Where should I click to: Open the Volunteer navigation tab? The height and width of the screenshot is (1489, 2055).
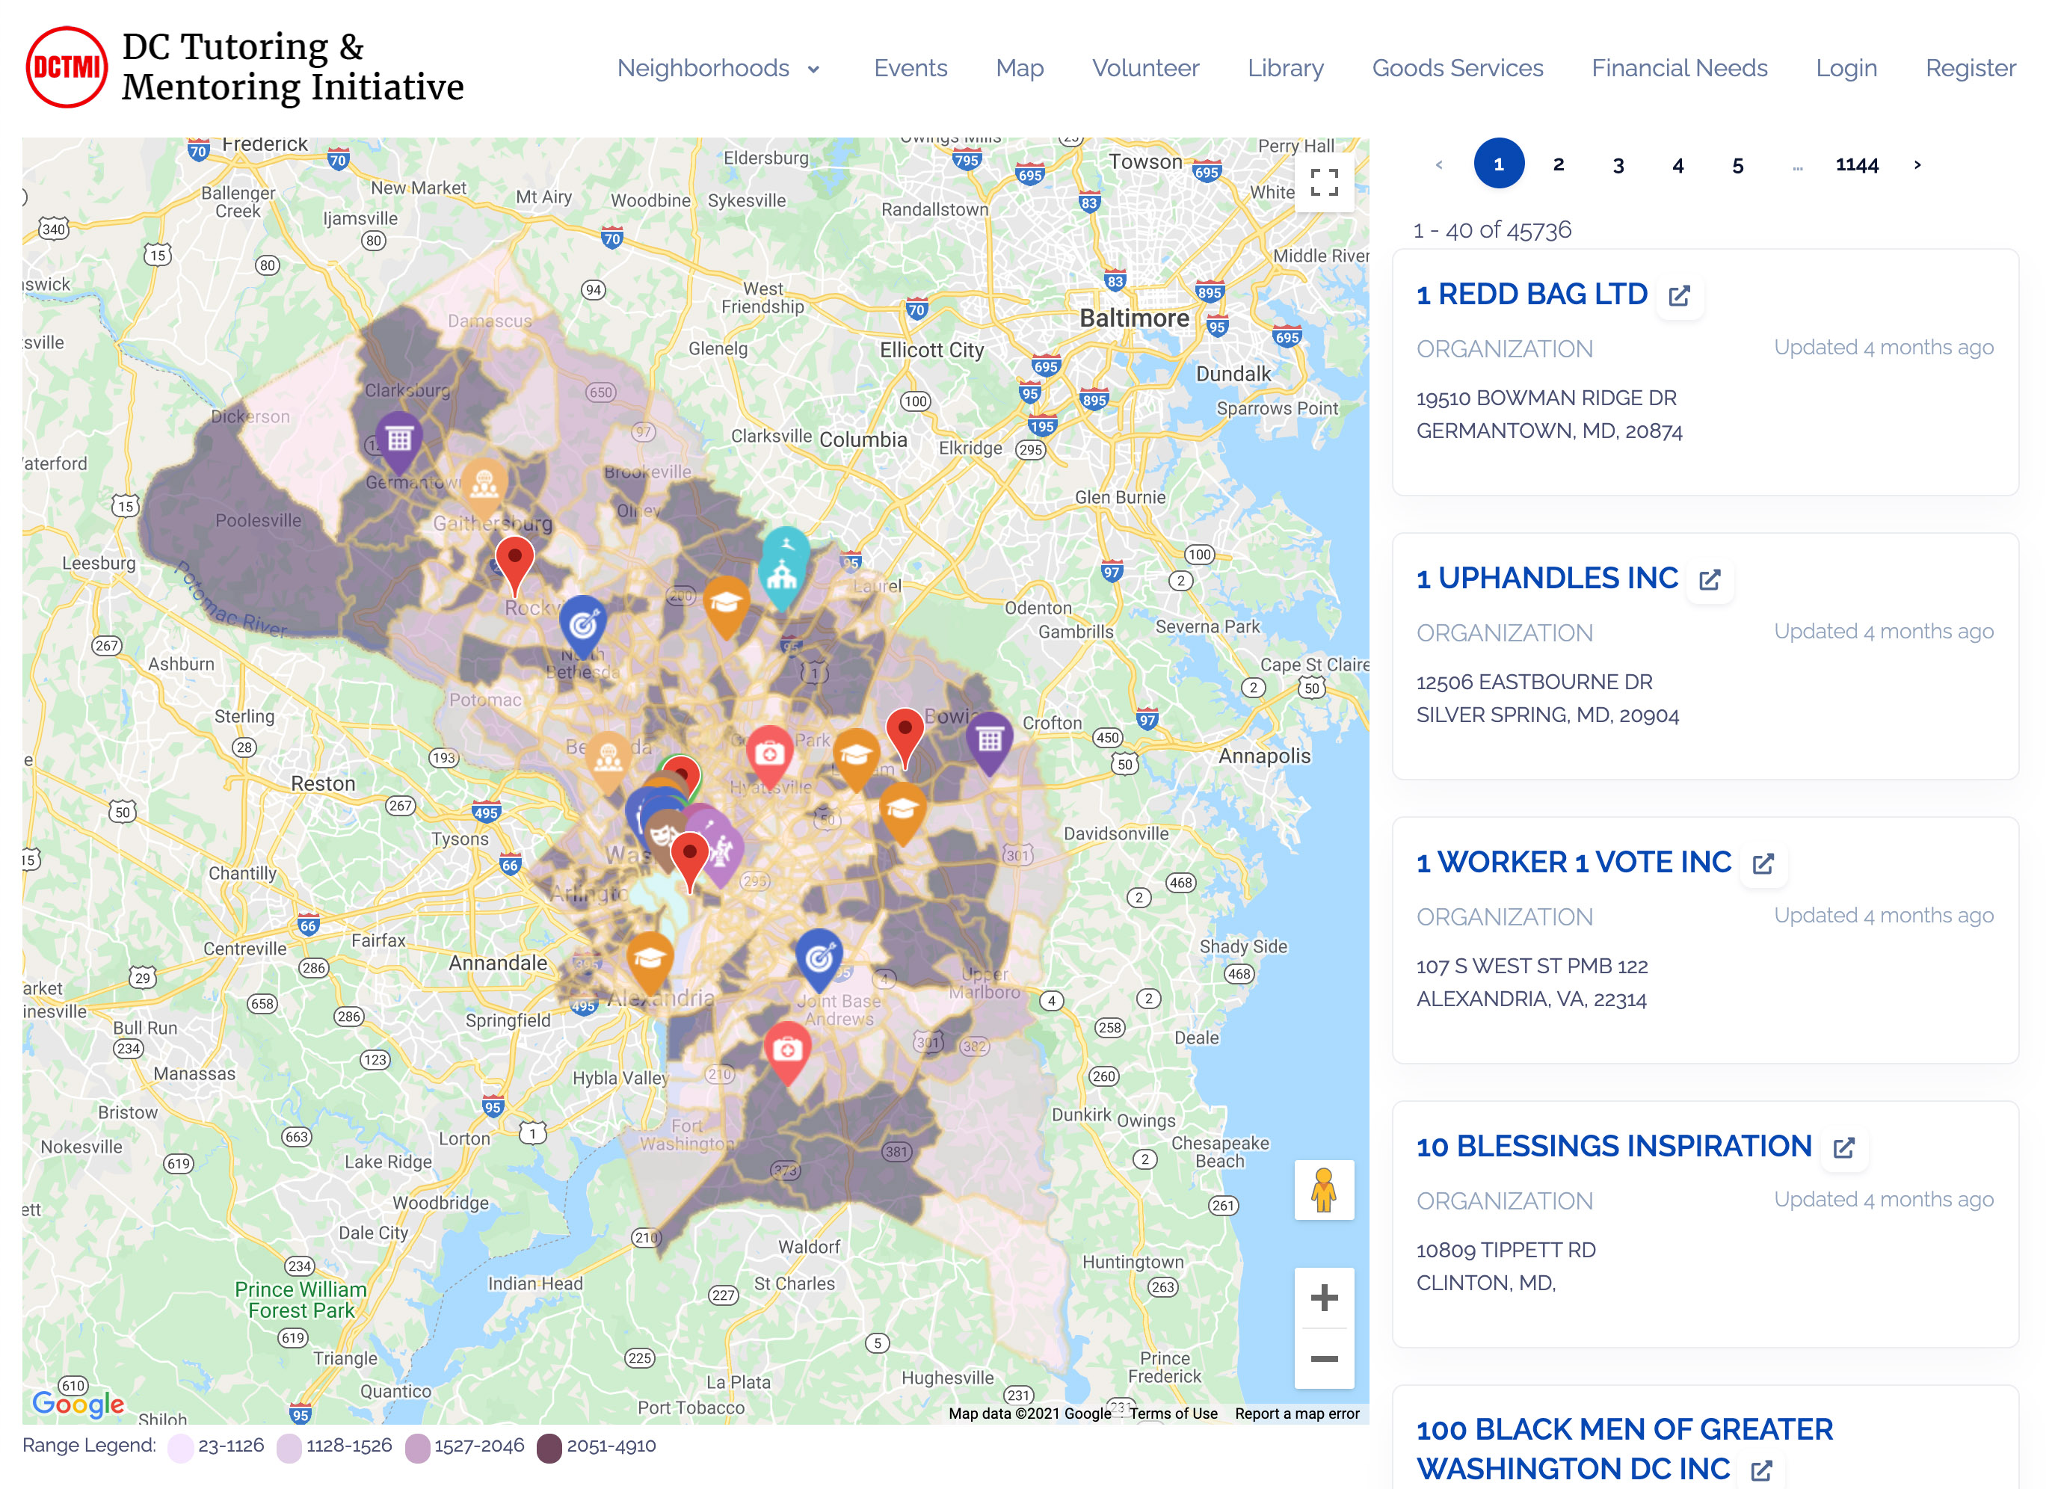point(1144,67)
